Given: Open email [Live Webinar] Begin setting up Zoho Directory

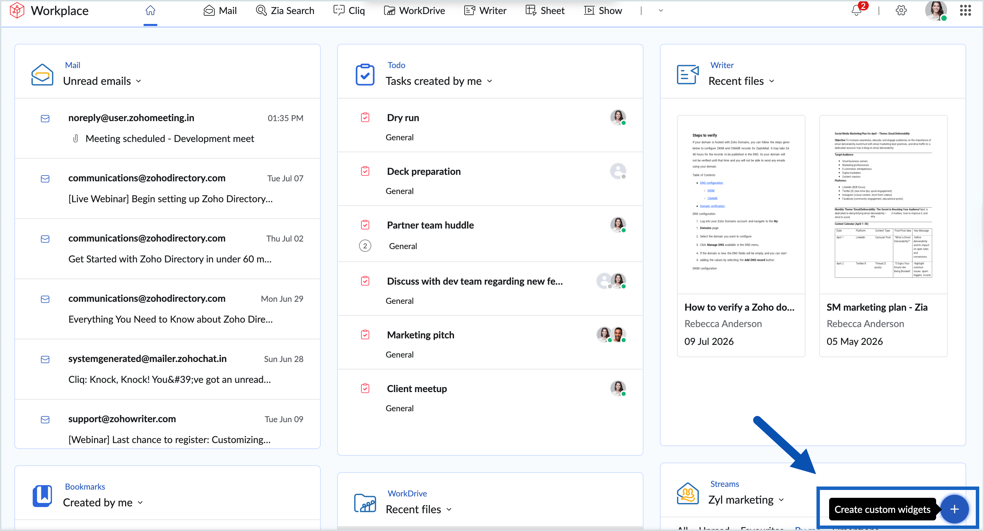Looking at the screenshot, I should tap(167, 189).
